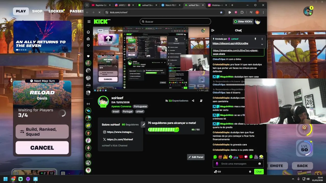This screenshot has width=326, height=183.
Task: Click the live broadcast icon in sidebar
Action: [x=88, y=104]
